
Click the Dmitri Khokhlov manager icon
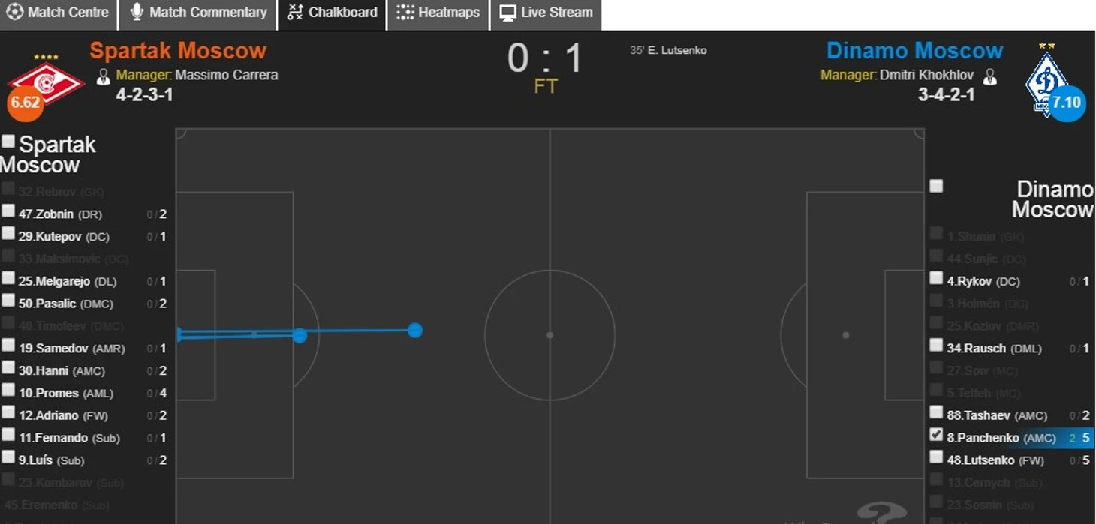[990, 76]
